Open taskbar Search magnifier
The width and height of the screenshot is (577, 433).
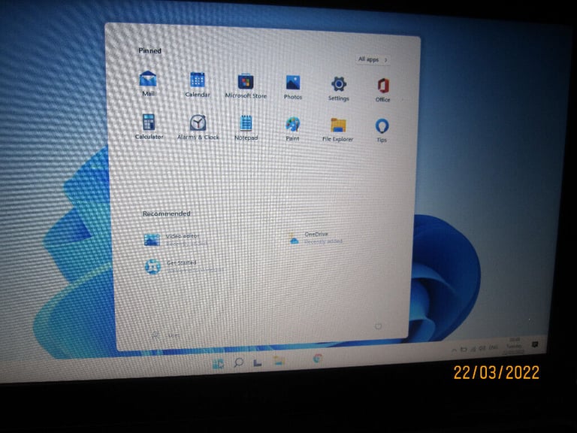pyautogui.click(x=238, y=362)
